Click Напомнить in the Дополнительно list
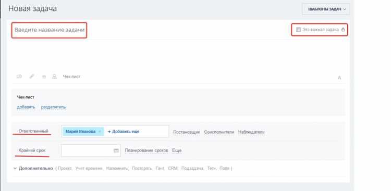This screenshot has width=391, height=191. 117,168
